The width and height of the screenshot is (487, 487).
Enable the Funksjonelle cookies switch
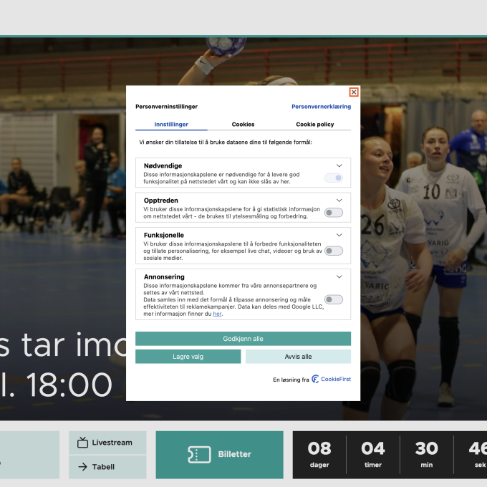pos(333,251)
